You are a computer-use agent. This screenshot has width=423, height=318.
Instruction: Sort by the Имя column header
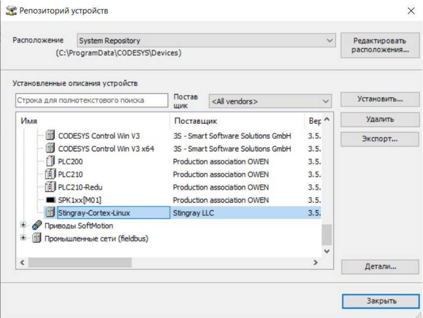coord(92,121)
